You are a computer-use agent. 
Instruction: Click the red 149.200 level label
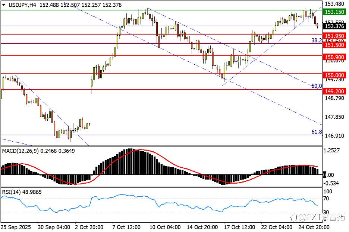[334, 91]
